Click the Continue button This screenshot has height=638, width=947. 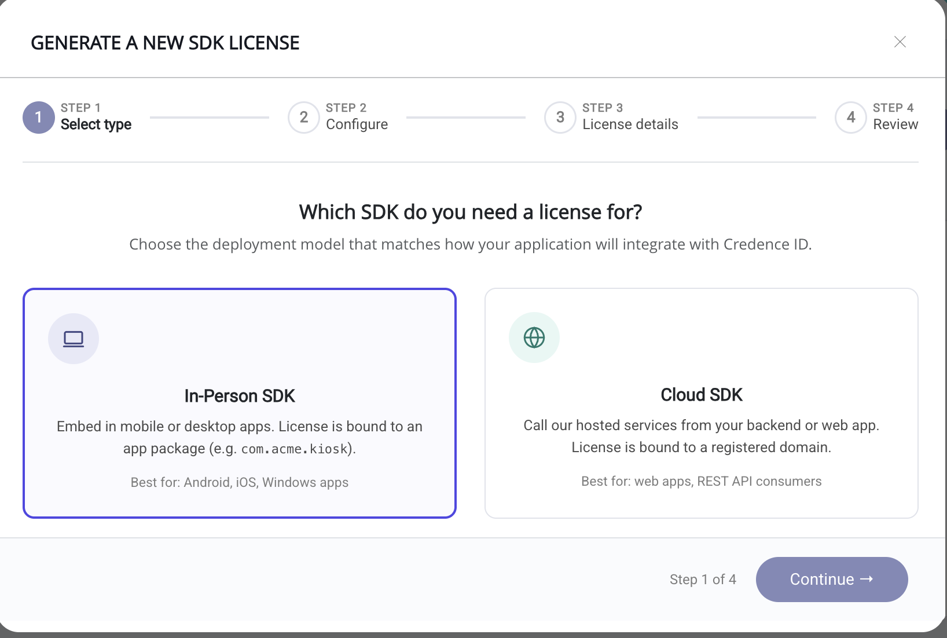(832, 580)
